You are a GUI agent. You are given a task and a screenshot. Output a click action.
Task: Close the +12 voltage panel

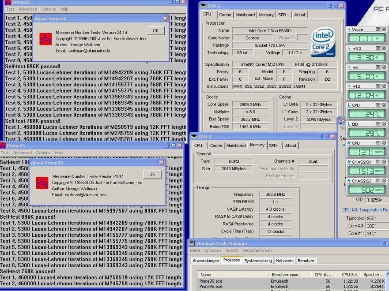[384, 86]
